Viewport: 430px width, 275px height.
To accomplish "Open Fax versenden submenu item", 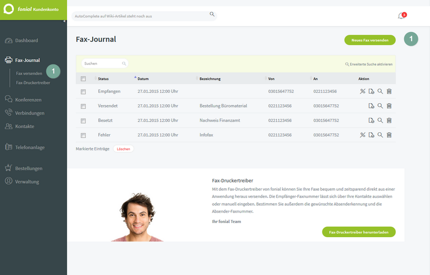I will point(29,74).
